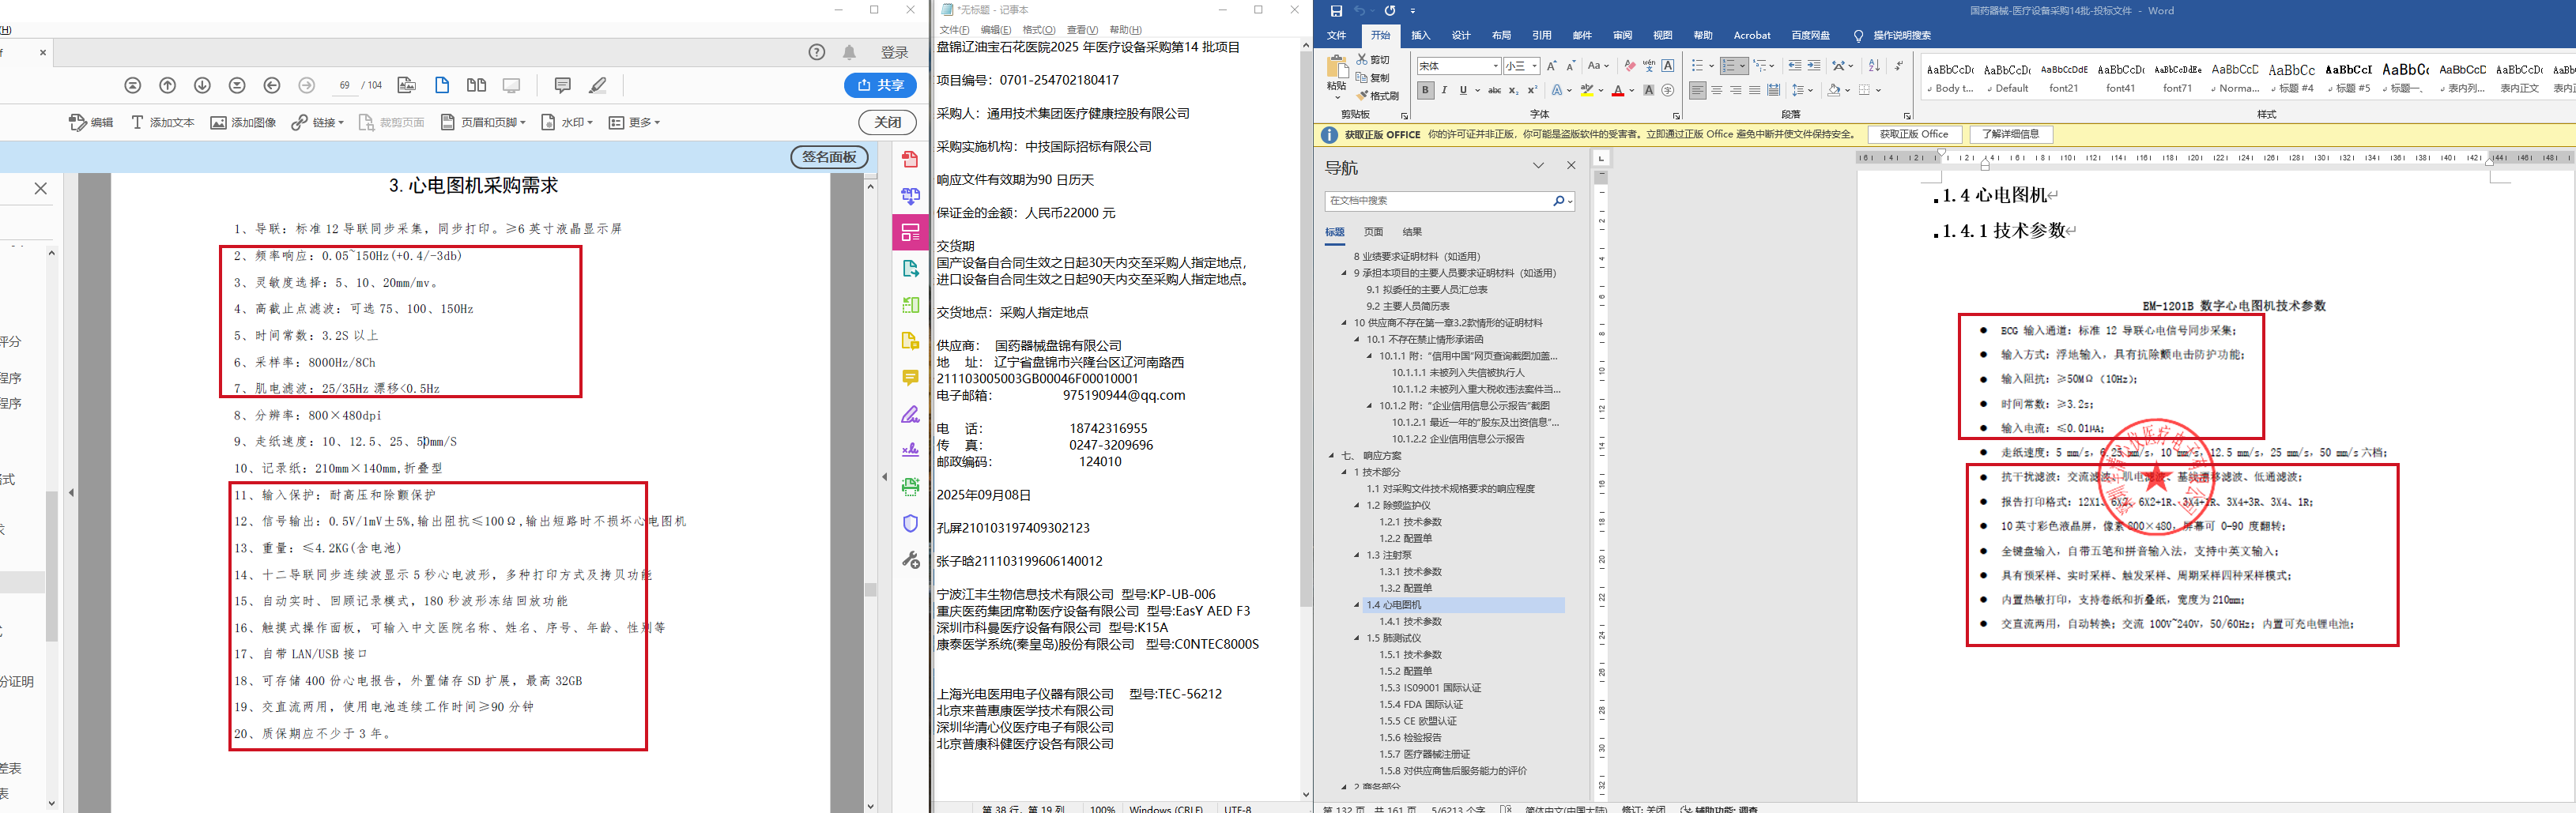This screenshot has width=2576, height=813.
Task: Click search magnifier in Word navigation pane
Action: [x=1558, y=201]
